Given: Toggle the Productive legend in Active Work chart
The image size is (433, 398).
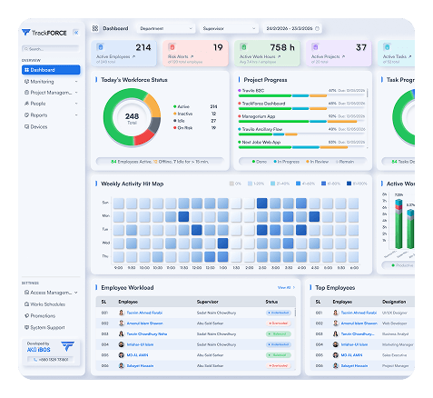Looking at the screenshot, I should tap(402, 265).
